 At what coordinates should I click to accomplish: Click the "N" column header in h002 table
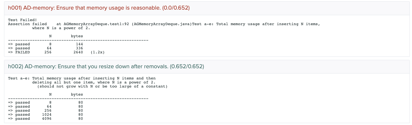point(50,94)
